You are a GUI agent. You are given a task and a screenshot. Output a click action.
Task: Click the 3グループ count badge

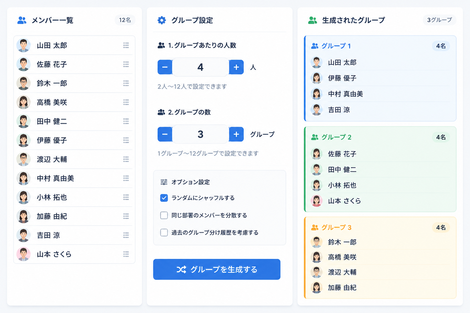pos(439,20)
